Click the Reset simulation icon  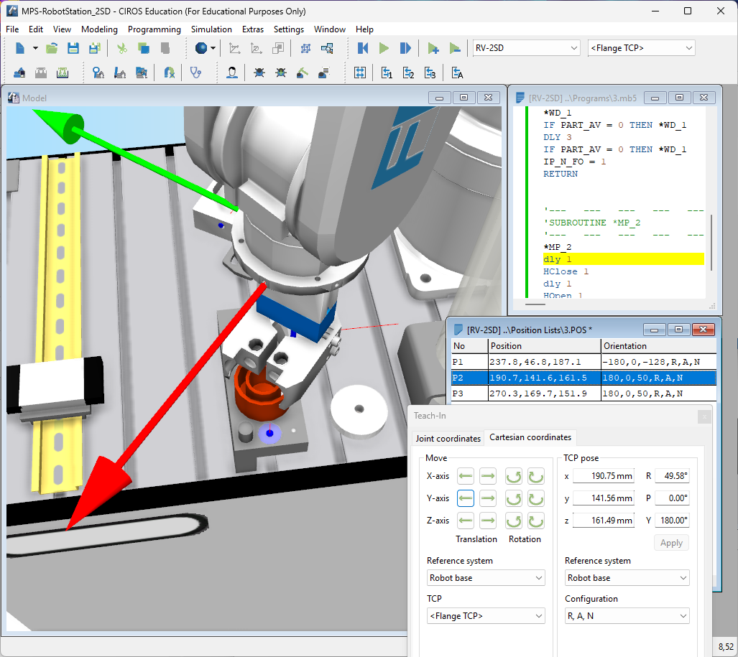pos(362,48)
